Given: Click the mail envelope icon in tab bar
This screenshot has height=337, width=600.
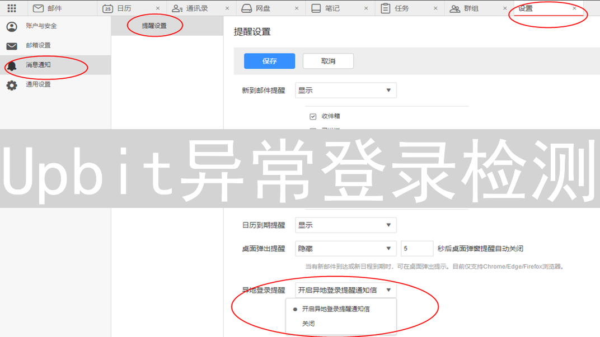Looking at the screenshot, I should pyautogui.click(x=38, y=8).
